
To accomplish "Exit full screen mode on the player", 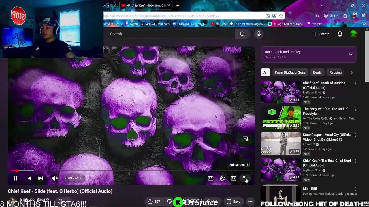I will 245,178.
